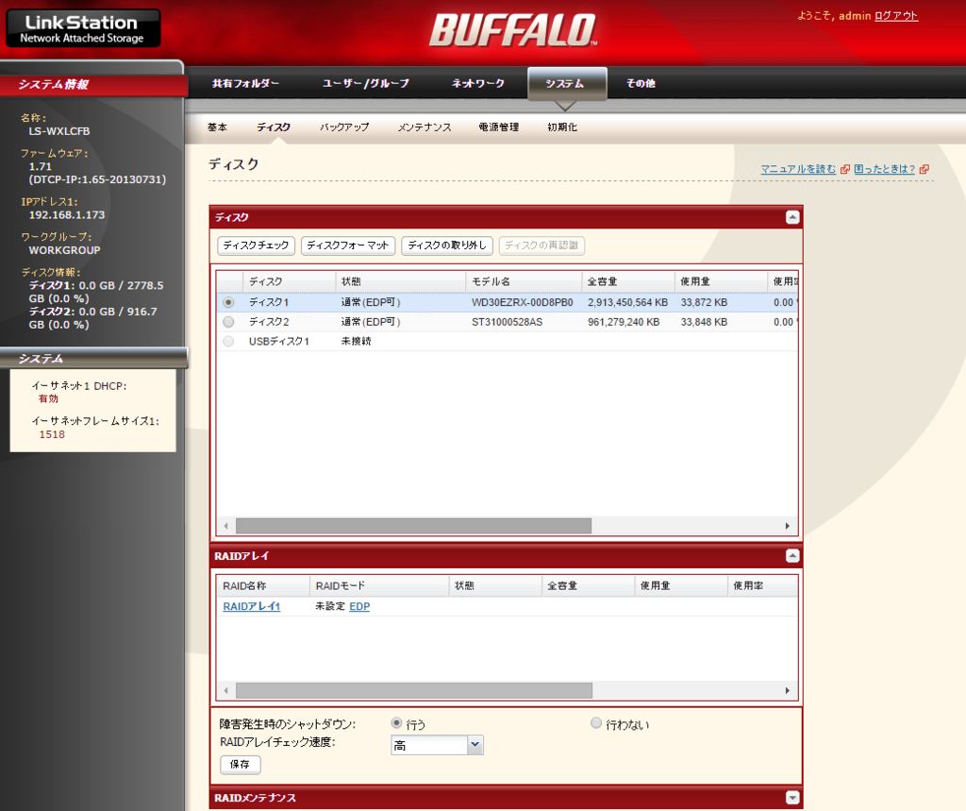Open 共有フォルダー menu tab
Viewport: 966px width, 811px height.
[245, 83]
